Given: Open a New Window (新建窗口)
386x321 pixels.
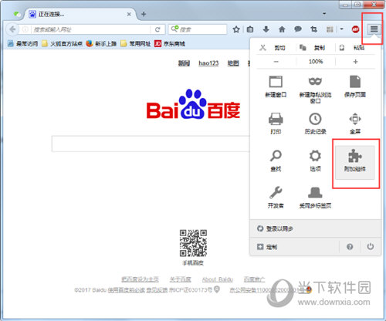Looking at the screenshot, I should point(276,86).
